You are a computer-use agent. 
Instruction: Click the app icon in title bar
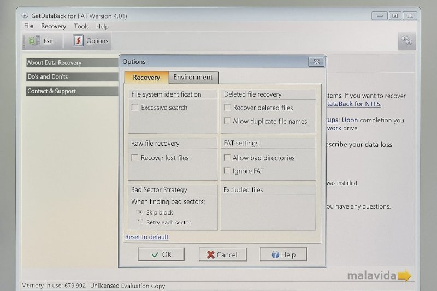(25, 15)
